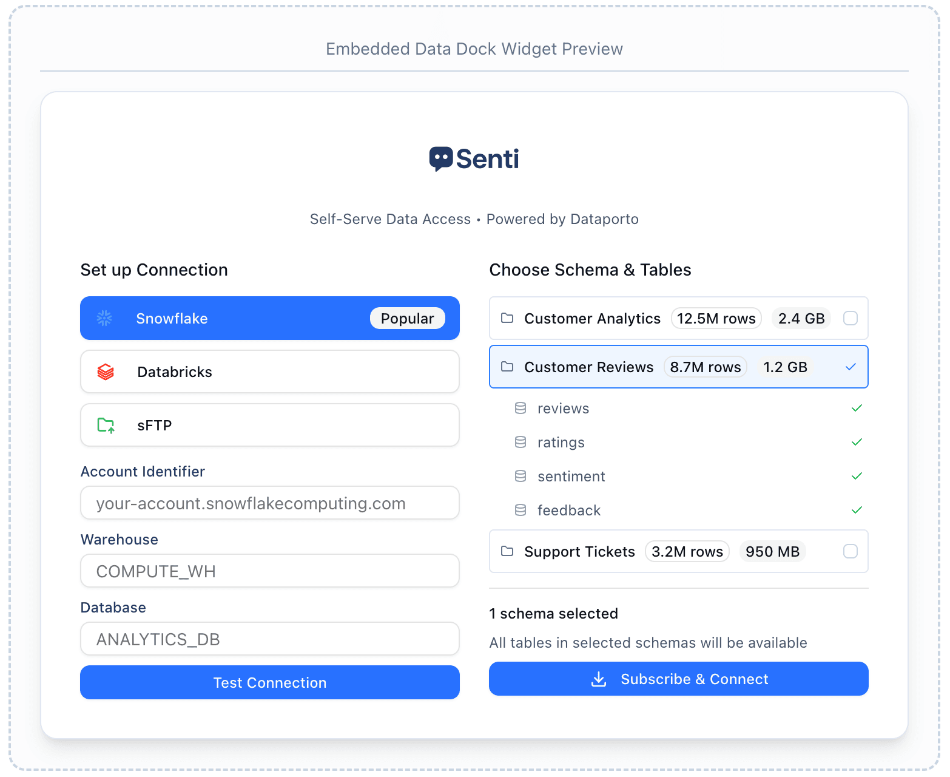Click the Snowflake snowflake logo icon
Image resolution: width=950 pixels, height=777 pixels.
[x=104, y=318]
